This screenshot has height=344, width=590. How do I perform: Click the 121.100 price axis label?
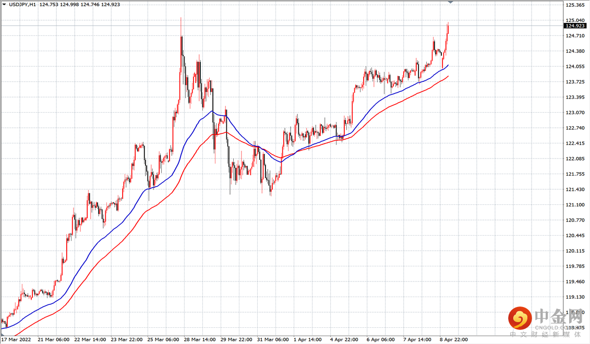pos(575,205)
